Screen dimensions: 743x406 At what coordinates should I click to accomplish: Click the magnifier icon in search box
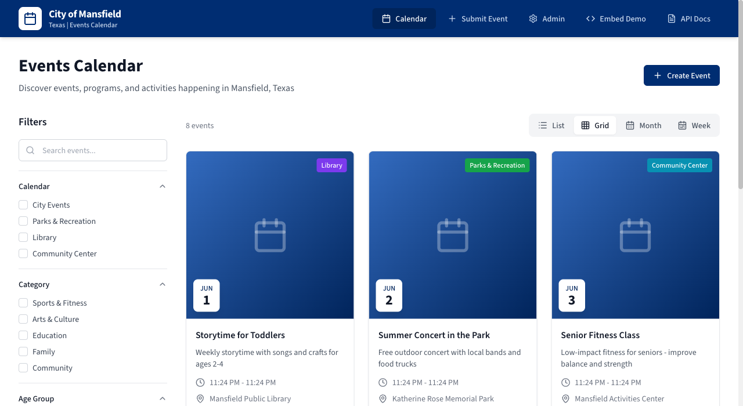tap(30, 150)
